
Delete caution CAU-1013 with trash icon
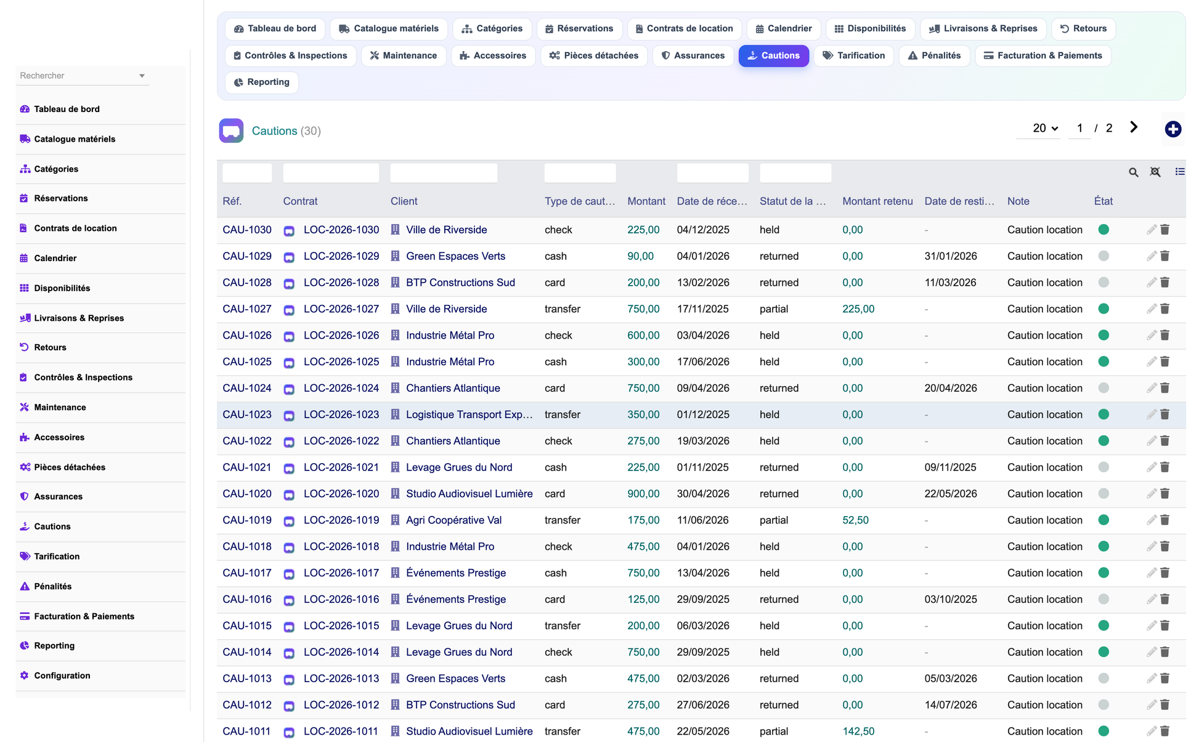pos(1164,679)
